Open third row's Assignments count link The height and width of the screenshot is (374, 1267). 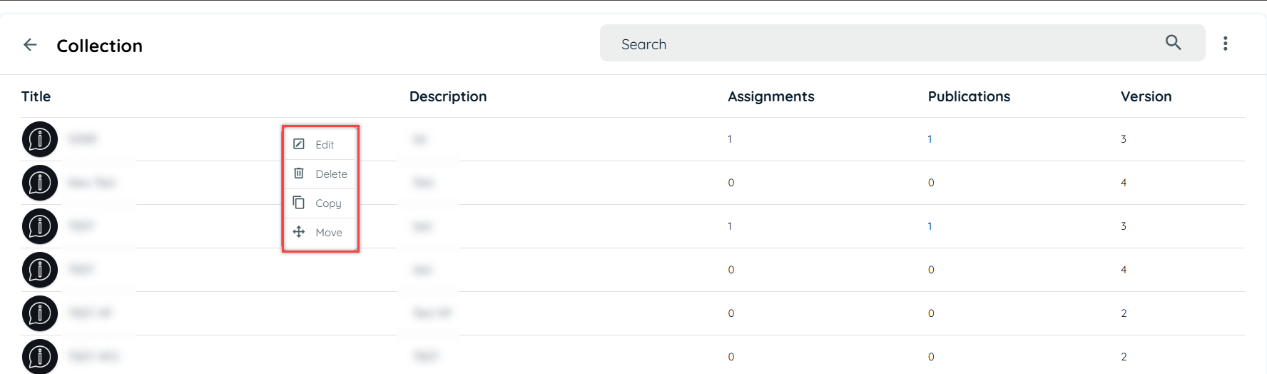pyautogui.click(x=730, y=226)
